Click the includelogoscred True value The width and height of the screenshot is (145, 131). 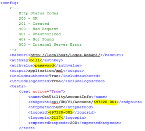click(56, 81)
